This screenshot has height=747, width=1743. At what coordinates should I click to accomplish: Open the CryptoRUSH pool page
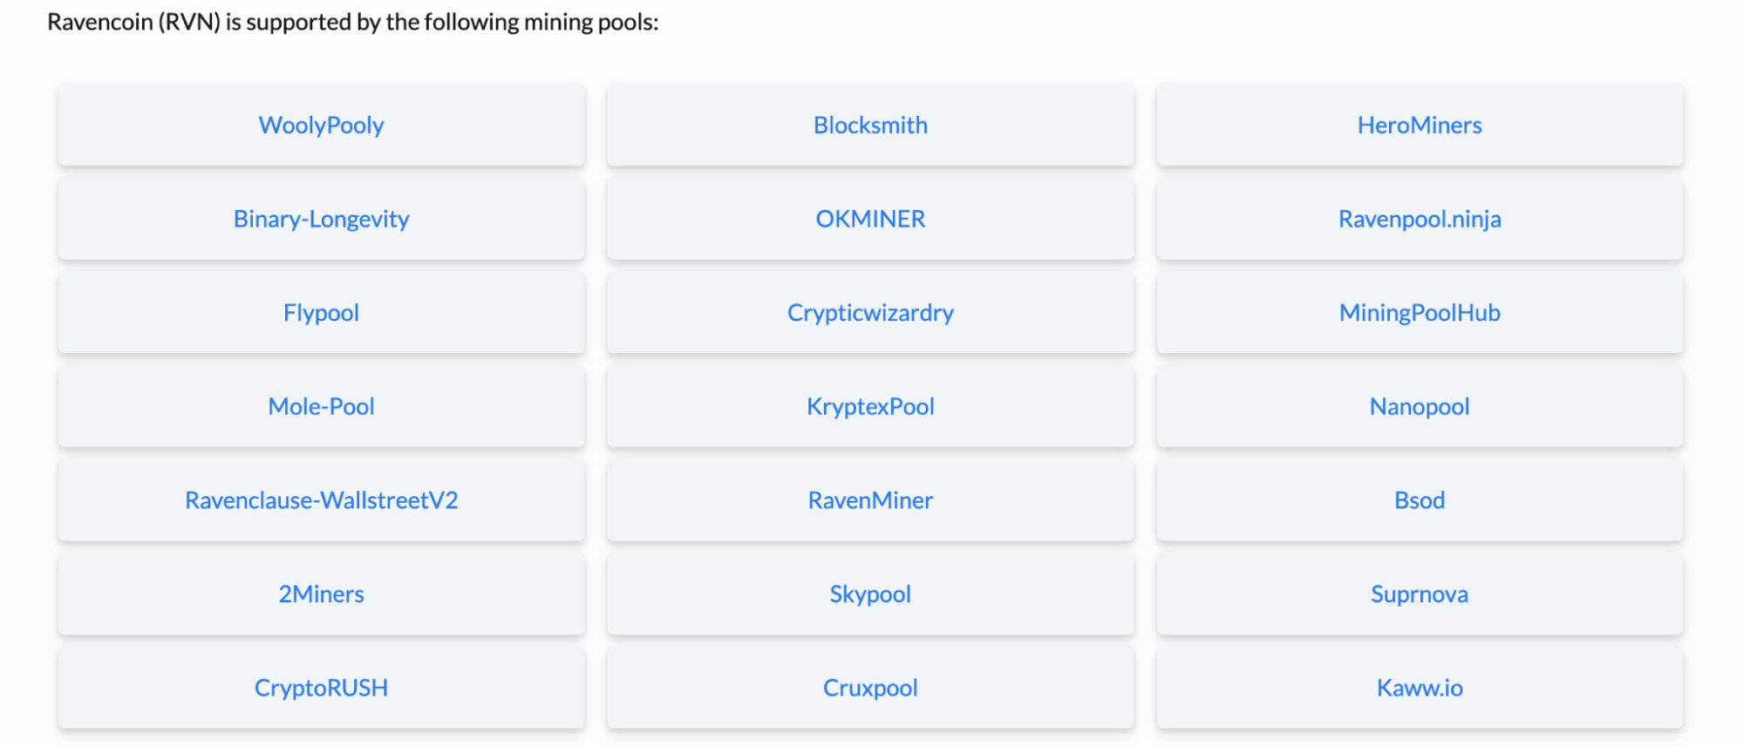tap(321, 688)
